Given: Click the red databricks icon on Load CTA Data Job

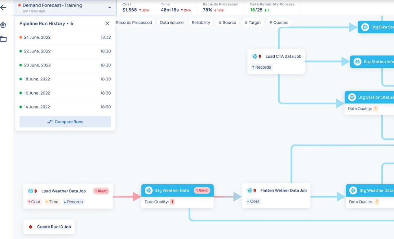Looking at the screenshot, I should pyautogui.click(x=260, y=56).
